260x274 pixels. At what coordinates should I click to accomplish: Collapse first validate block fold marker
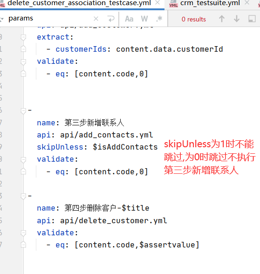click(x=23, y=62)
